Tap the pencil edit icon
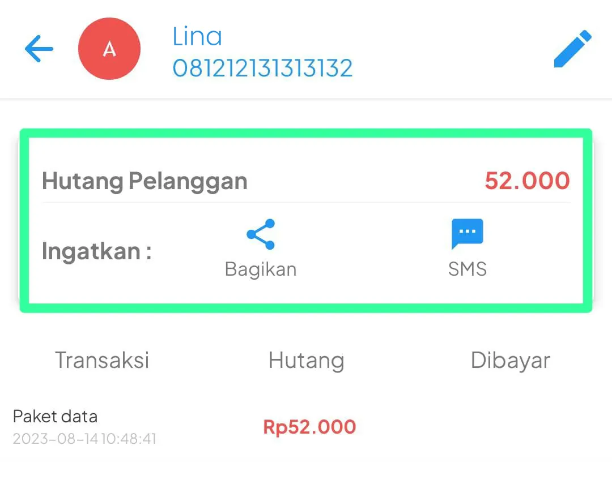 pos(572,49)
